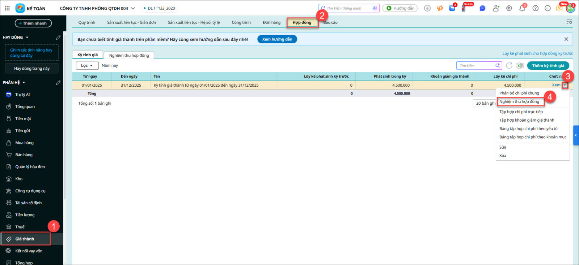
Task: Open table column settings icon
Action: [x=569, y=22]
